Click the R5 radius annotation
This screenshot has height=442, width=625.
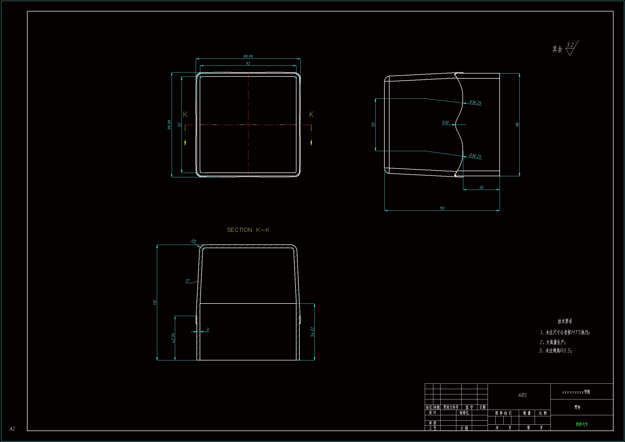pos(194,241)
